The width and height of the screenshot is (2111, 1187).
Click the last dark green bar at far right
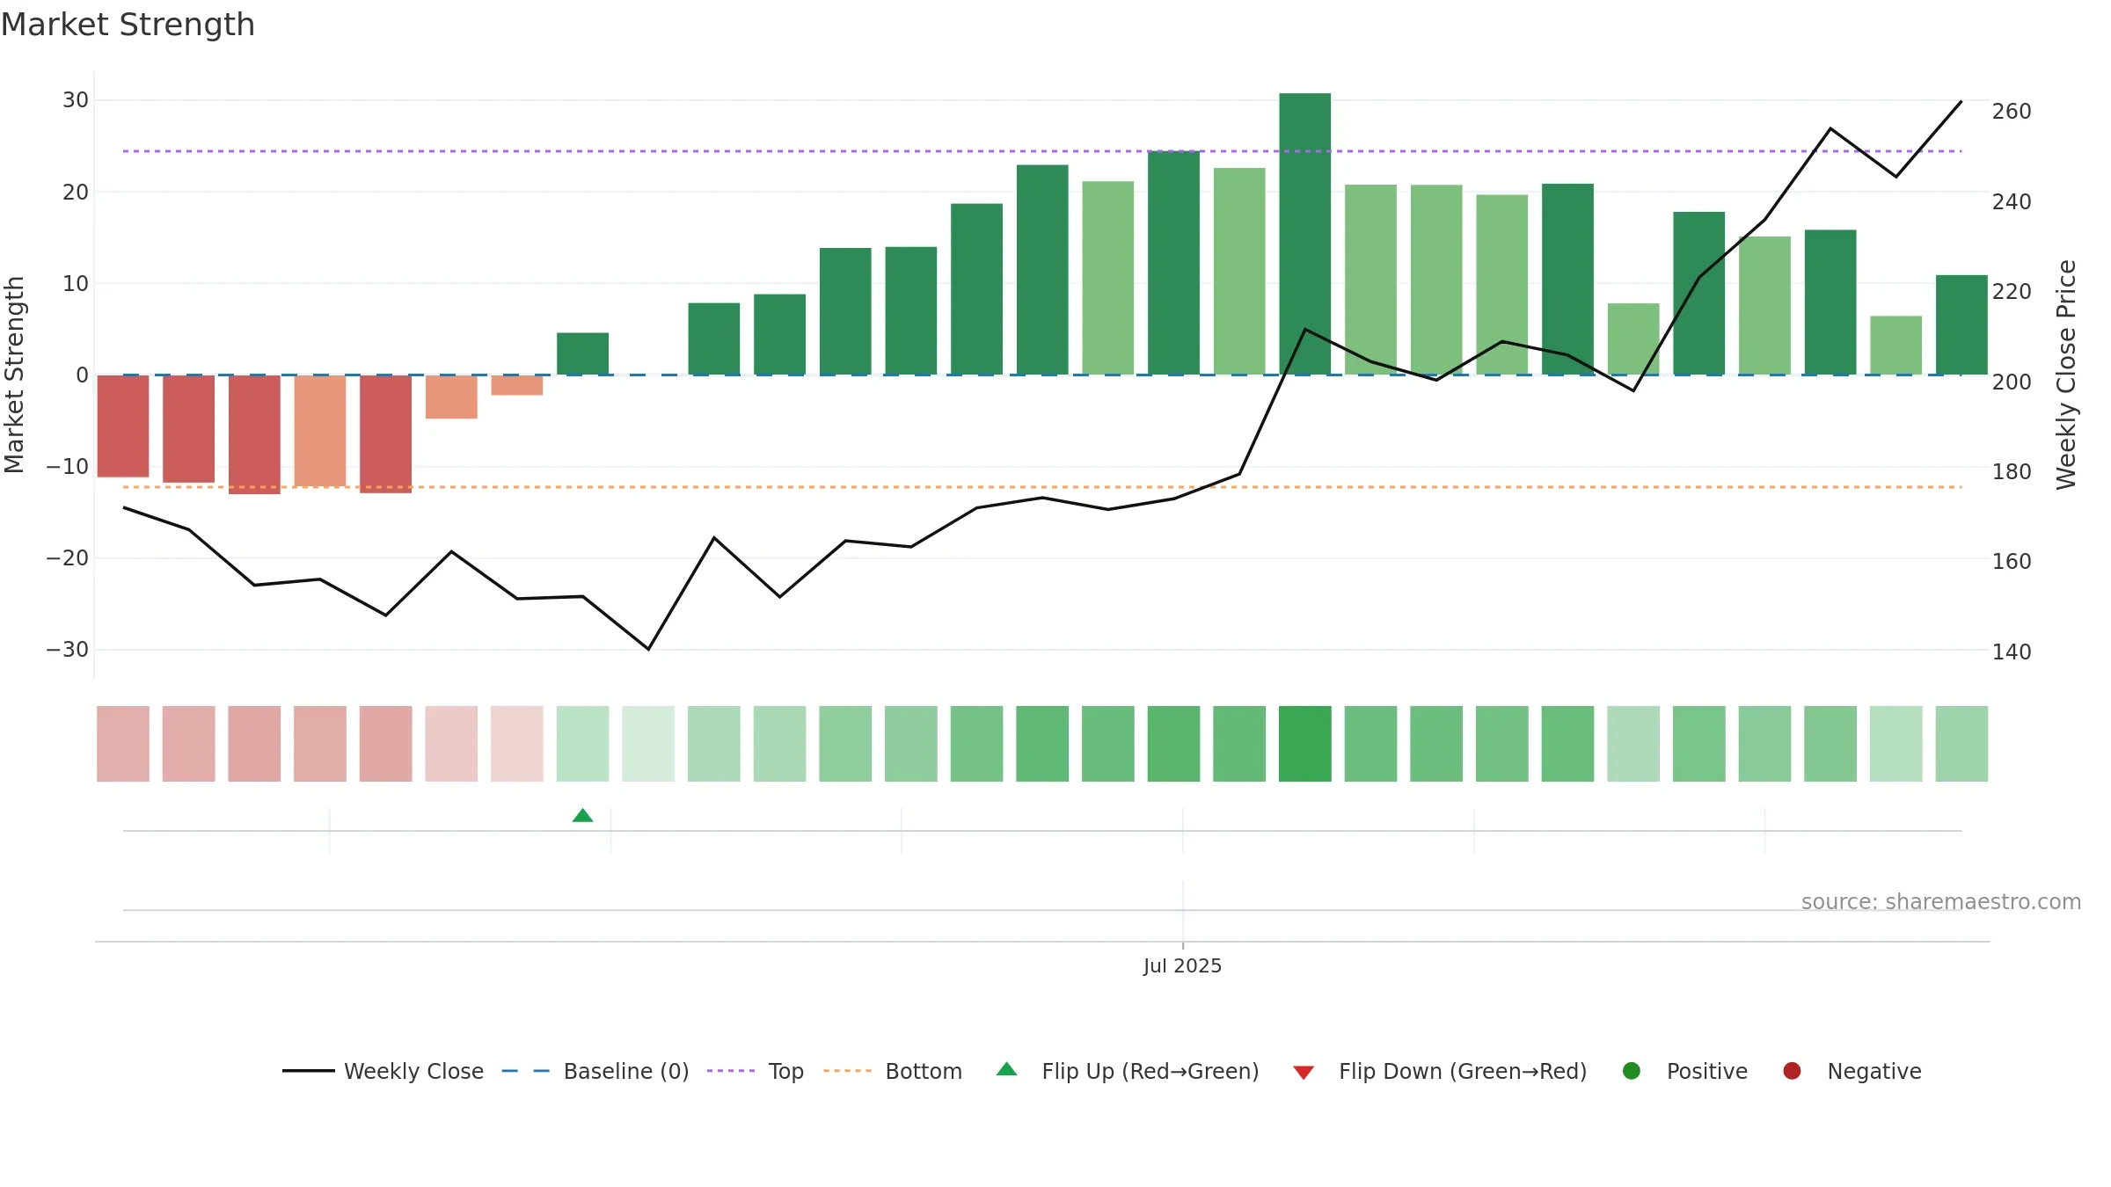tap(1961, 324)
